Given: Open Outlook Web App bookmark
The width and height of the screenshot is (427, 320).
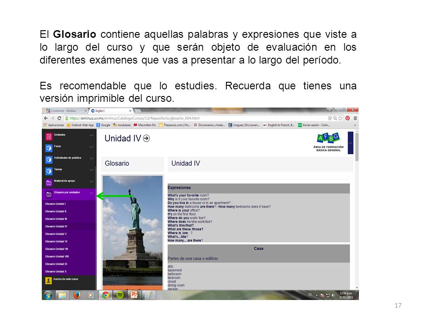Looking at the screenshot, I should [x=81, y=125].
